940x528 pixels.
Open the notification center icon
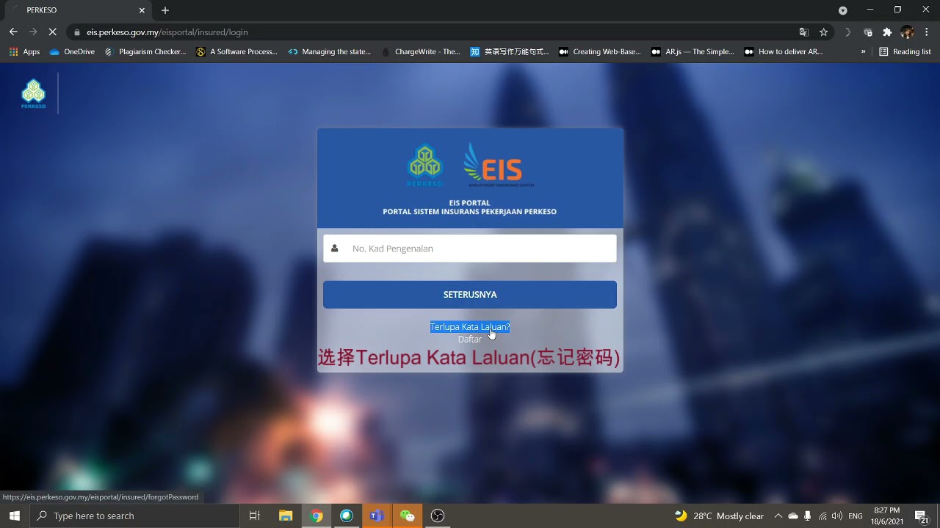pos(921,516)
